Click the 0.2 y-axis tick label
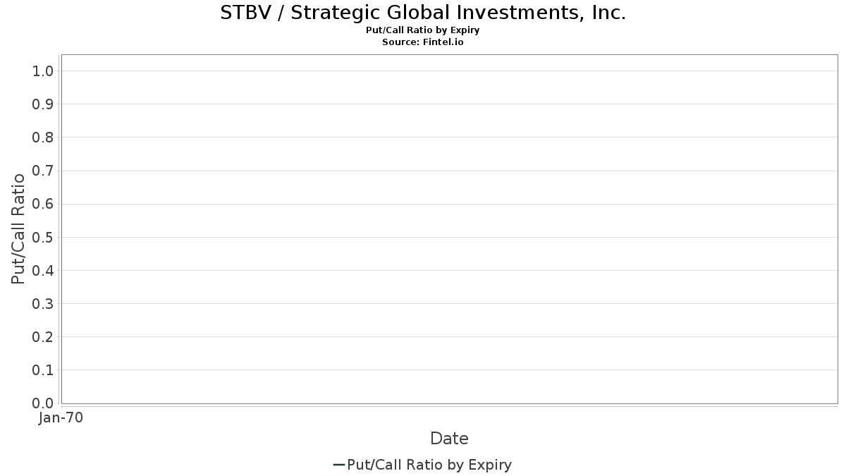The image size is (846, 476). (x=43, y=336)
